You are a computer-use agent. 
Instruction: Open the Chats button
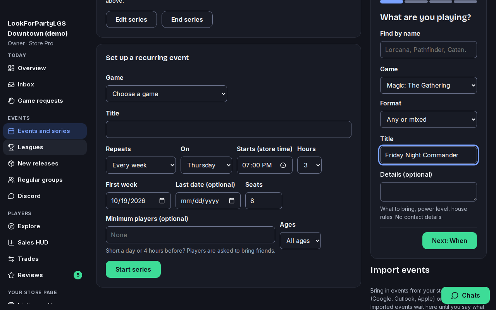point(465,295)
